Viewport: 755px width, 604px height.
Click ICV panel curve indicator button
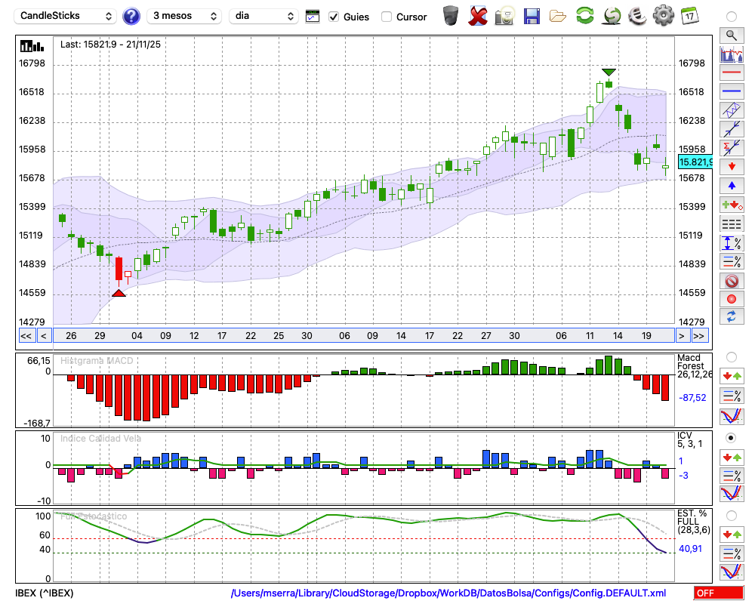[x=732, y=494]
